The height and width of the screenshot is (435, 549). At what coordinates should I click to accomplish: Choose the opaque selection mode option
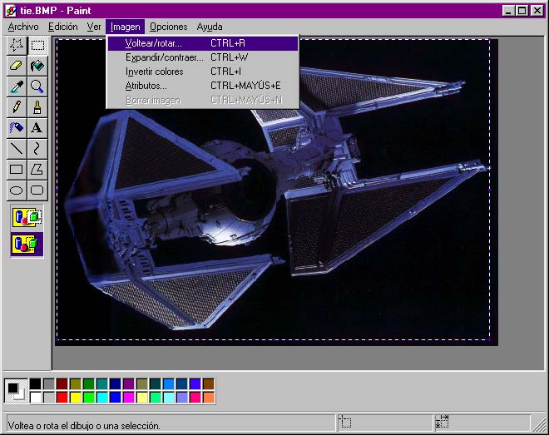pos(27,217)
